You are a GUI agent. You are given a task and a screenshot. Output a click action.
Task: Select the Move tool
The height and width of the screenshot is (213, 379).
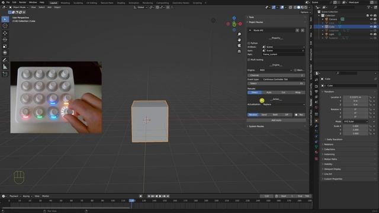(x=5, y=33)
